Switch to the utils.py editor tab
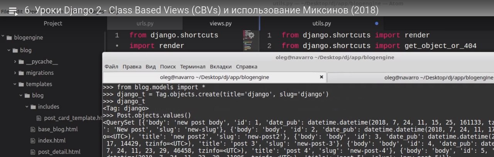The width and height of the screenshot is (494, 157). point(321,24)
